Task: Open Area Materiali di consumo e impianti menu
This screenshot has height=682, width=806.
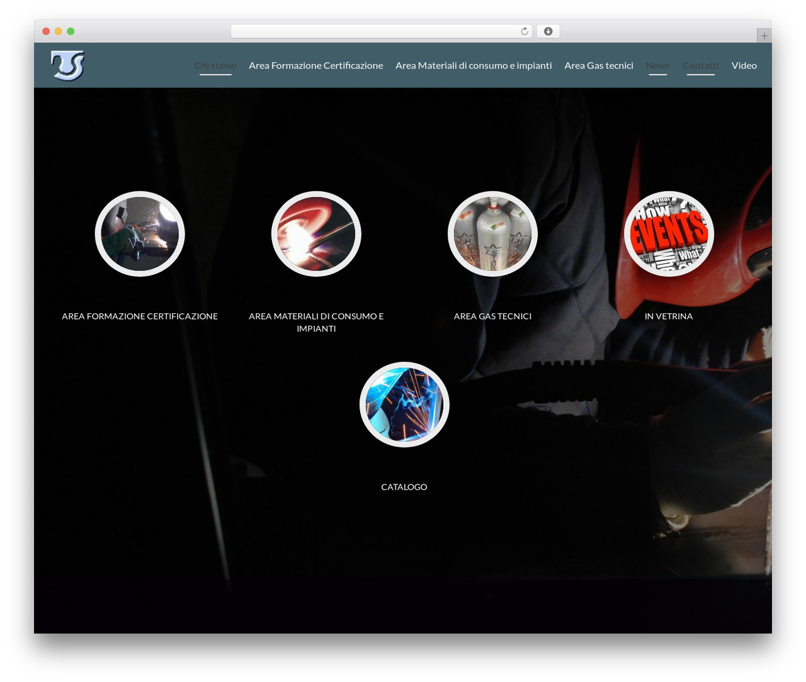Action: (474, 65)
